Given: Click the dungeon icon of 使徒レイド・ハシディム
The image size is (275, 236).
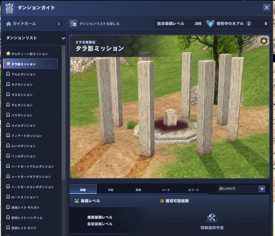Looking at the screenshot, I should coord(8,217).
